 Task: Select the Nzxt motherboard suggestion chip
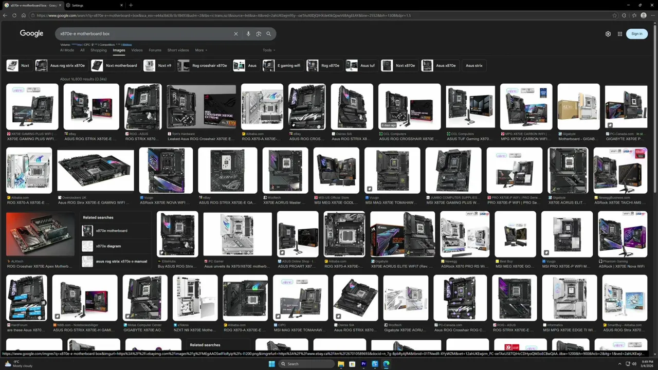click(x=115, y=65)
